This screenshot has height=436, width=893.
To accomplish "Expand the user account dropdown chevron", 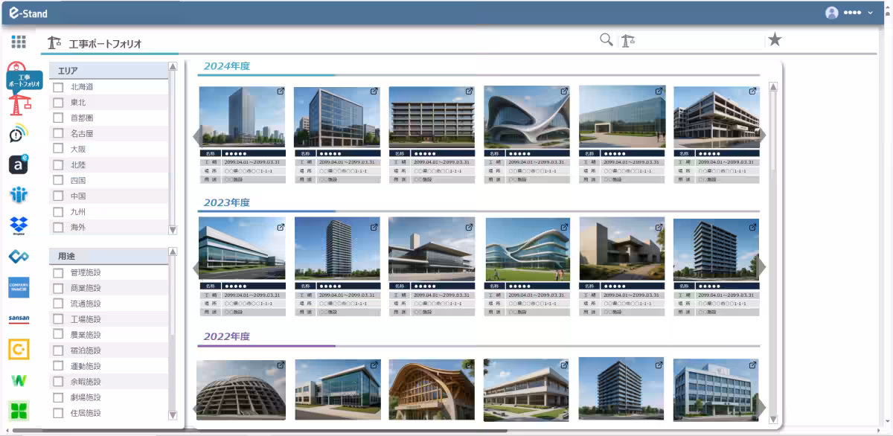I will [871, 13].
